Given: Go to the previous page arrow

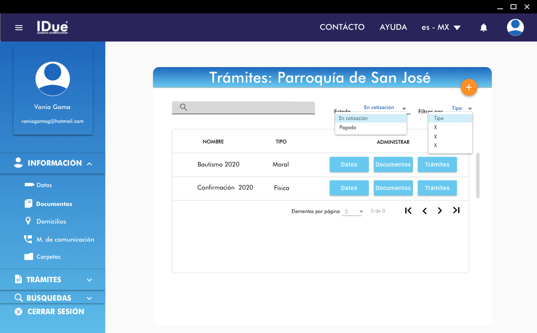Looking at the screenshot, I should pos(425,211).
